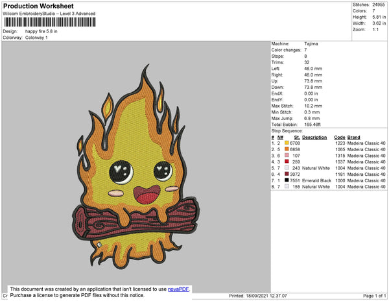Click design name 'happy fire 5.8 in'
The width and height of the screenshot is (389, 301).
click(41, 31)
